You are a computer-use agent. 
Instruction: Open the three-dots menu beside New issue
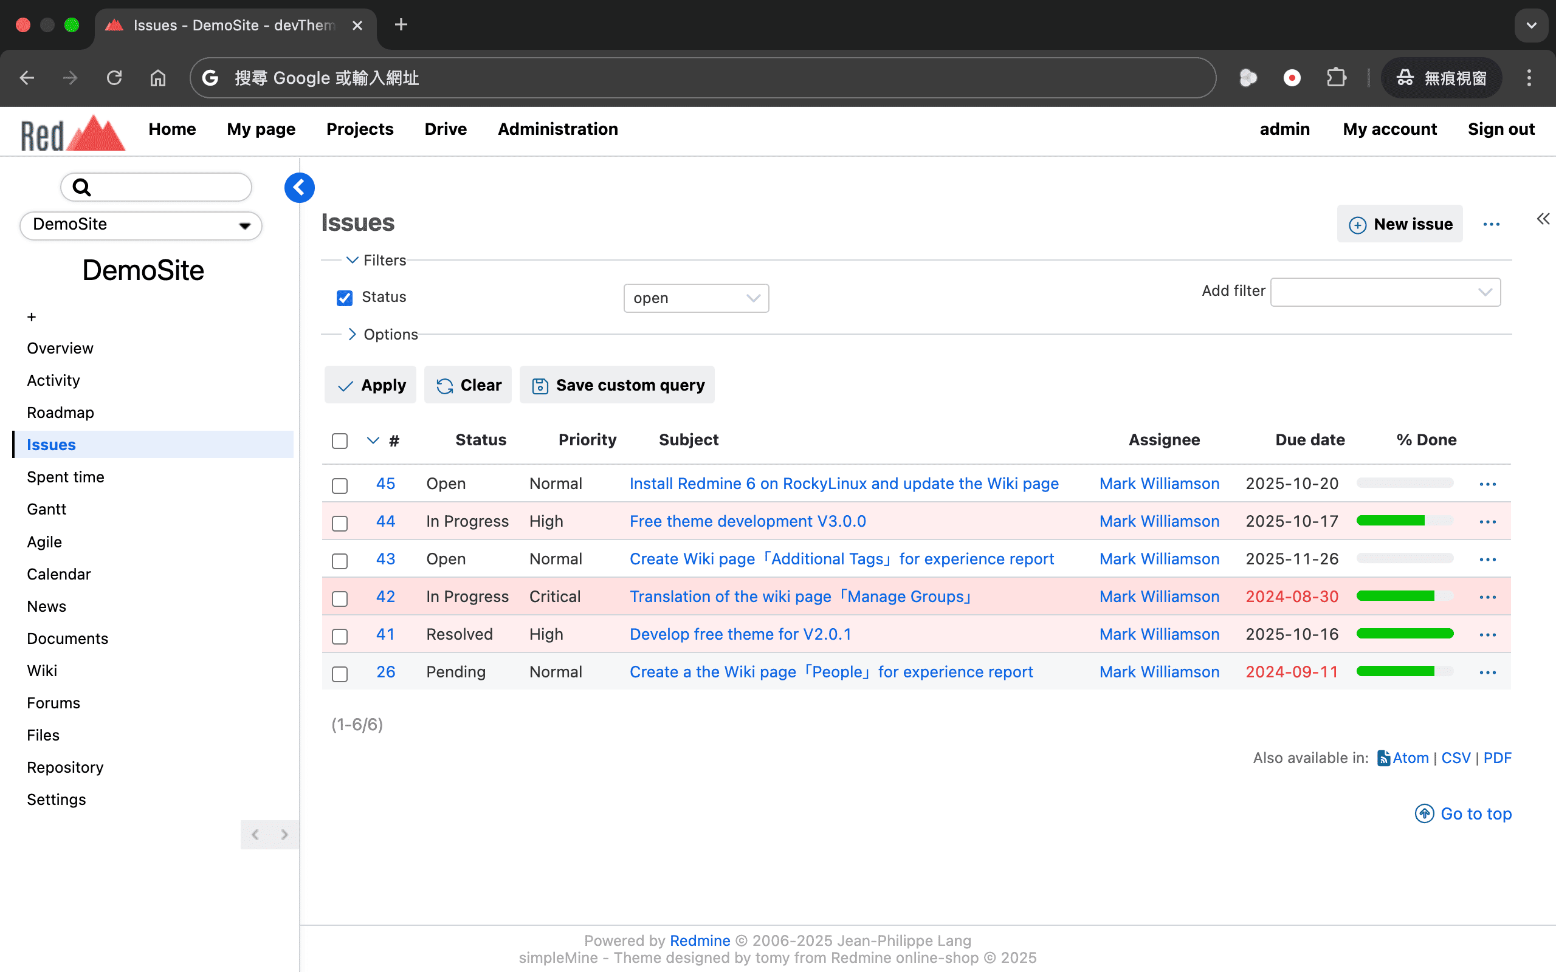click(1491, 224)
